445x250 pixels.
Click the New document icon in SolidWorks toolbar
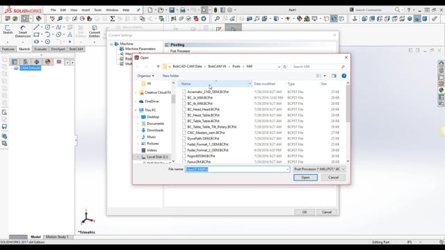pos(150,10)
